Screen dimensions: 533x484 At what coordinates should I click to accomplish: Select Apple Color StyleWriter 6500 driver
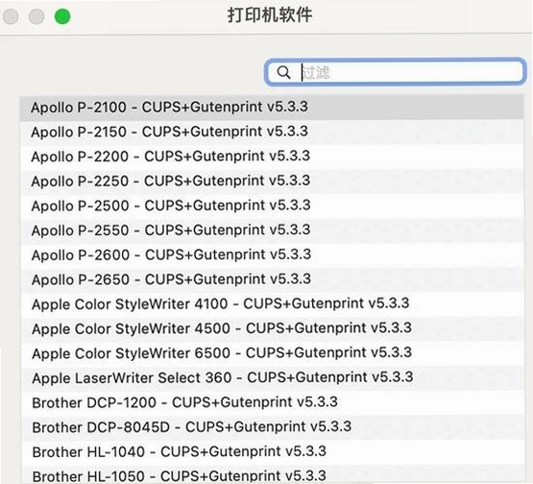(x=272, y=353)
